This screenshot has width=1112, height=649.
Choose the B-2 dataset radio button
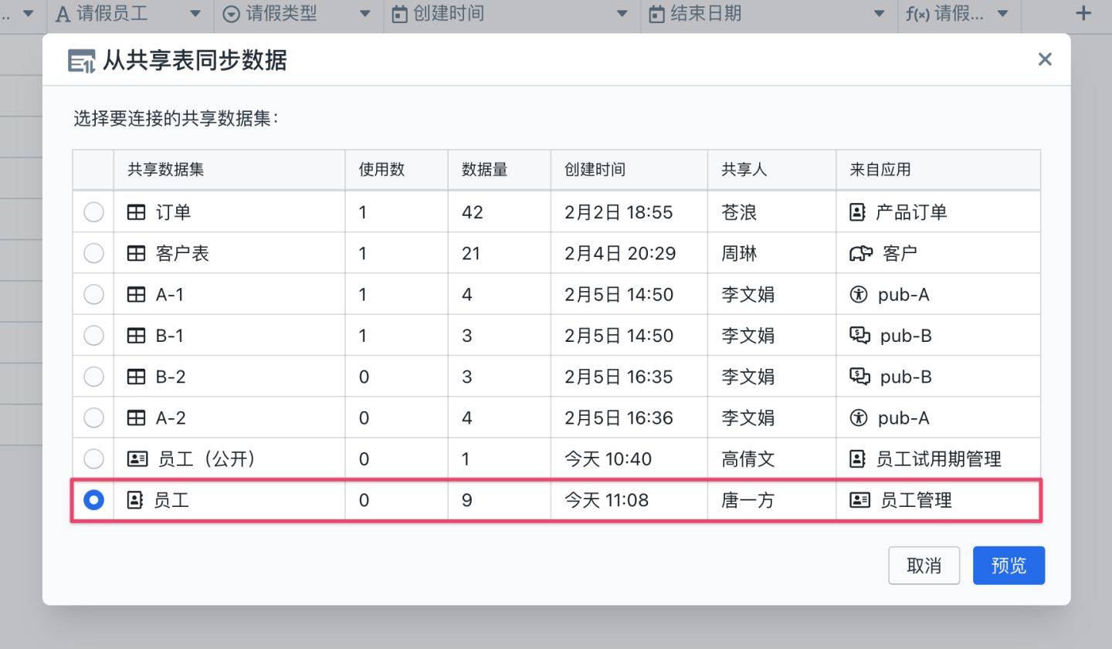[93, 377]
